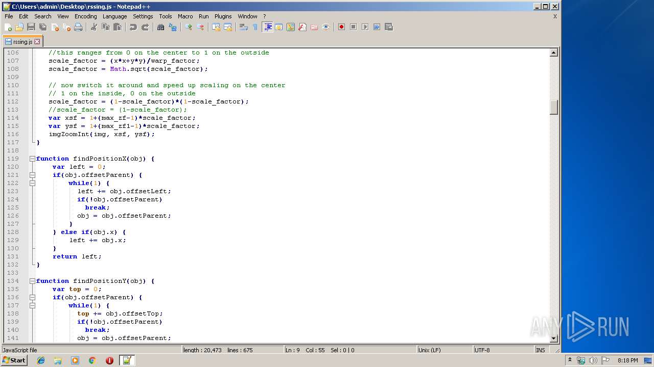Open Replace dialog from toolbar

pos(173,27)
